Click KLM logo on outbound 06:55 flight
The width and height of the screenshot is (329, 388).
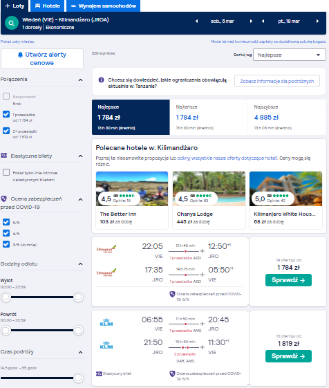[x=106, y=322]
